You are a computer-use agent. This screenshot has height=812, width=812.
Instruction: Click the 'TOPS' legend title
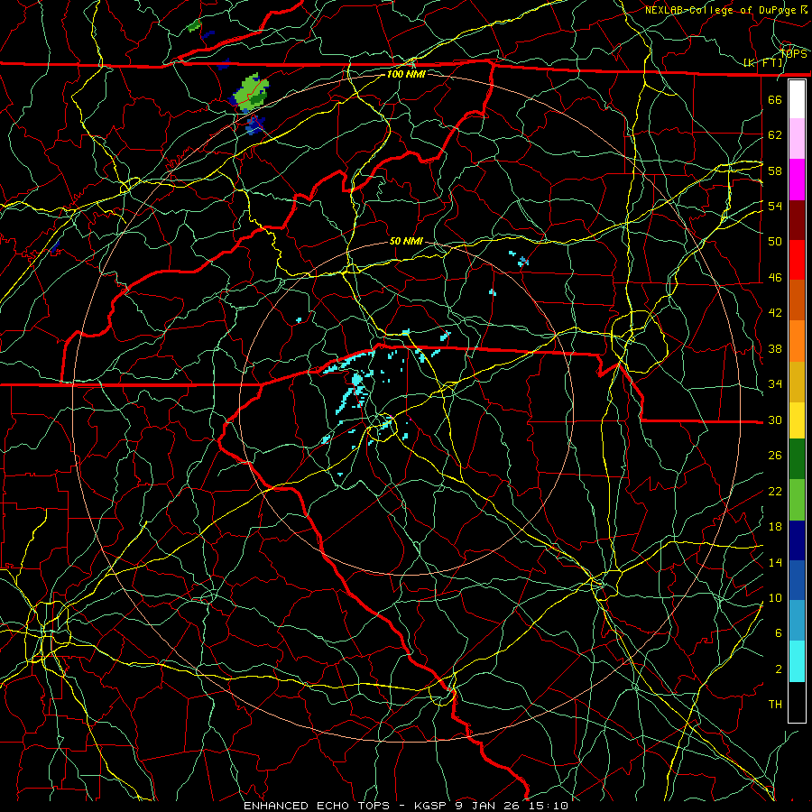pyautogui.click(x=793, y=54)
